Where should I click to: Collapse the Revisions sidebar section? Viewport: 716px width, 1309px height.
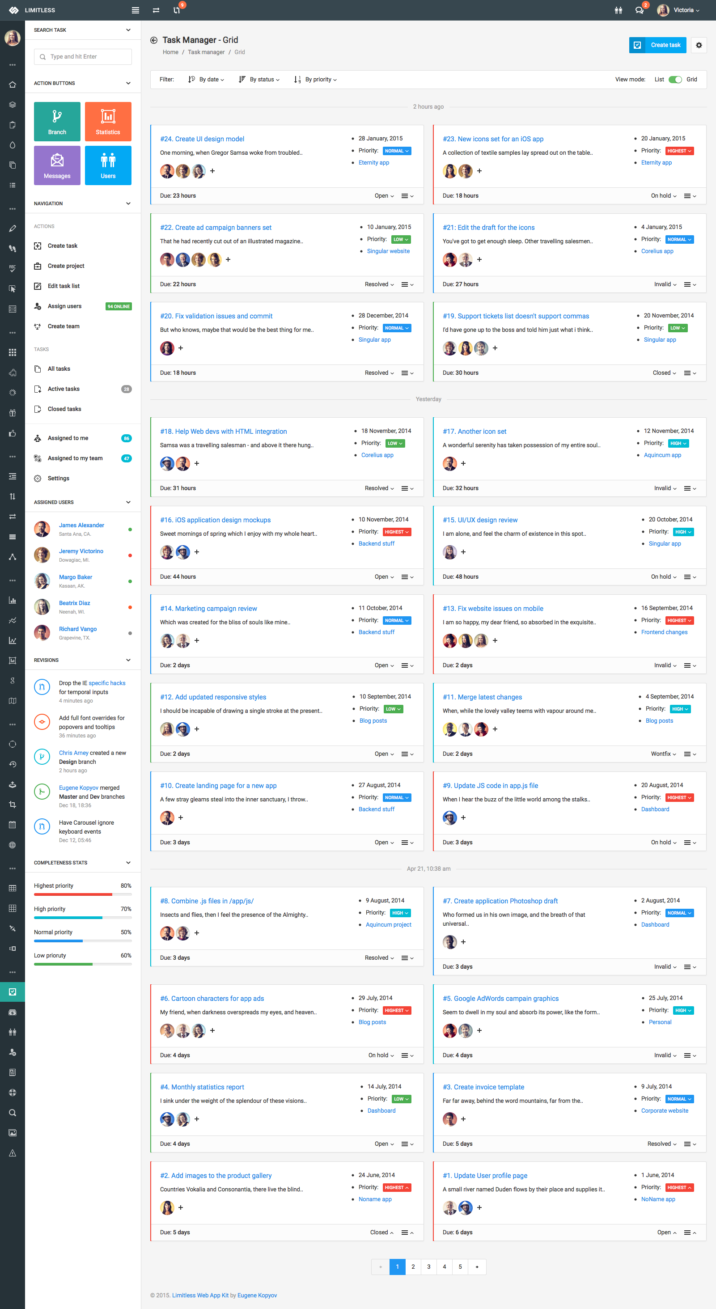coord(128,660)
